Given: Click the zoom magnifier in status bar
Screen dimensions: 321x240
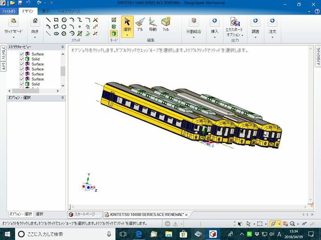Looking at the screenshot, I should pos(292,224).
